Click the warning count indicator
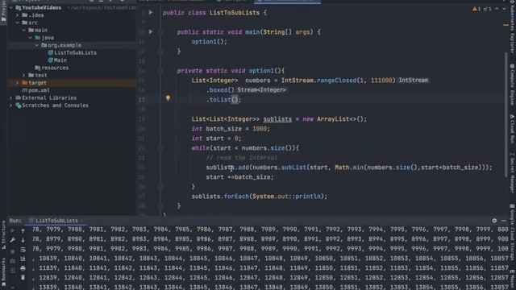The image size is (516, 290). 476,9
